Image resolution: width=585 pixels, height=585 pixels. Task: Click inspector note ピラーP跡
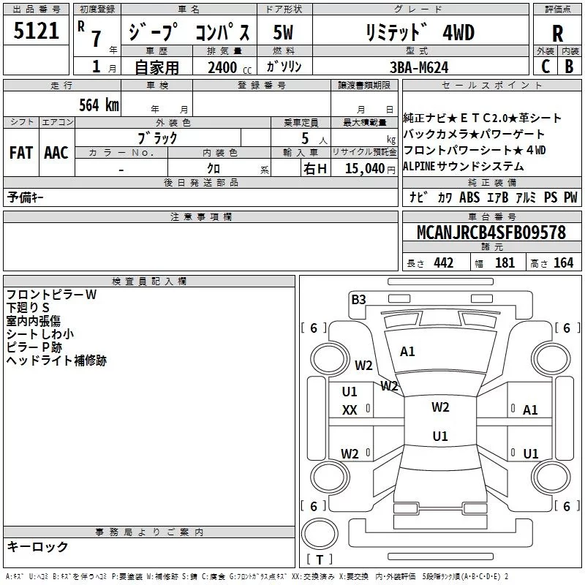click(x=34, y=347)
